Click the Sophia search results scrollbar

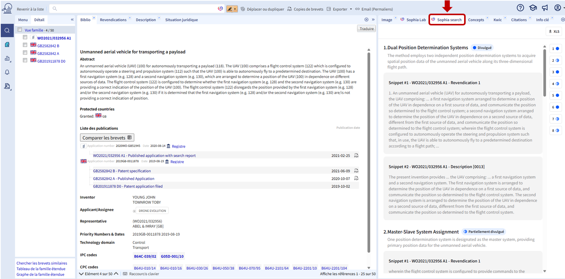click(x=545, y=73)
